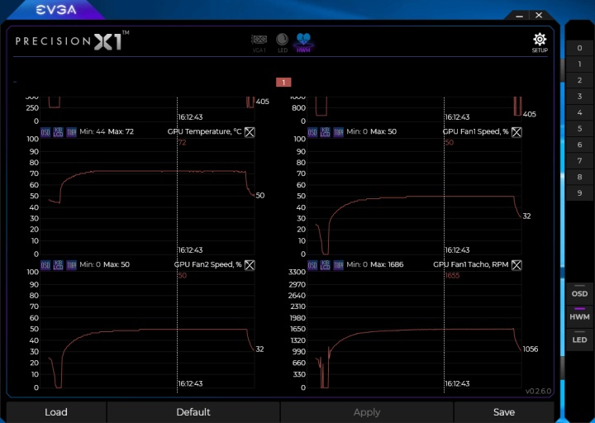Toggle tray icon for GPU Fan2 Speed graph
The image size is (595, 423).
(x=71, y=265)
